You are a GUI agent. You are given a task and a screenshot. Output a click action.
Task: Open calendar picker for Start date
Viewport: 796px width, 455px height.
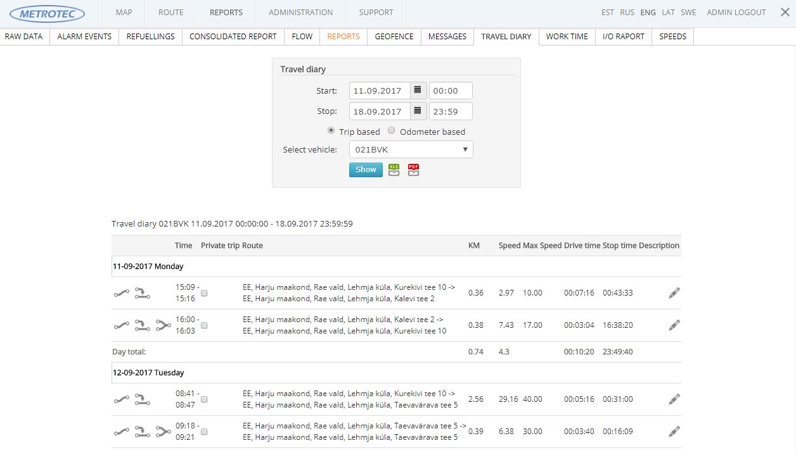417,90
